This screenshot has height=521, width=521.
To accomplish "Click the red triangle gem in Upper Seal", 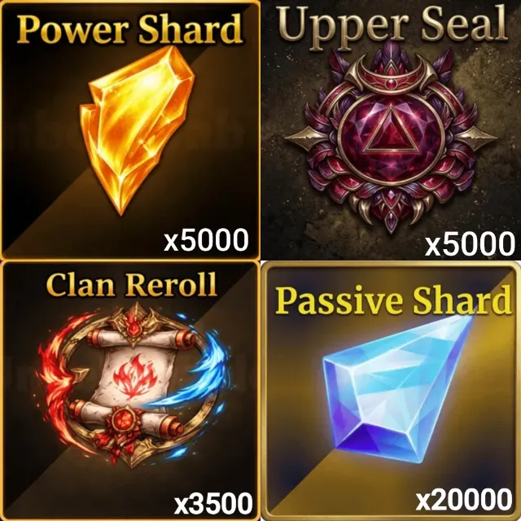I will pos(391,132).
